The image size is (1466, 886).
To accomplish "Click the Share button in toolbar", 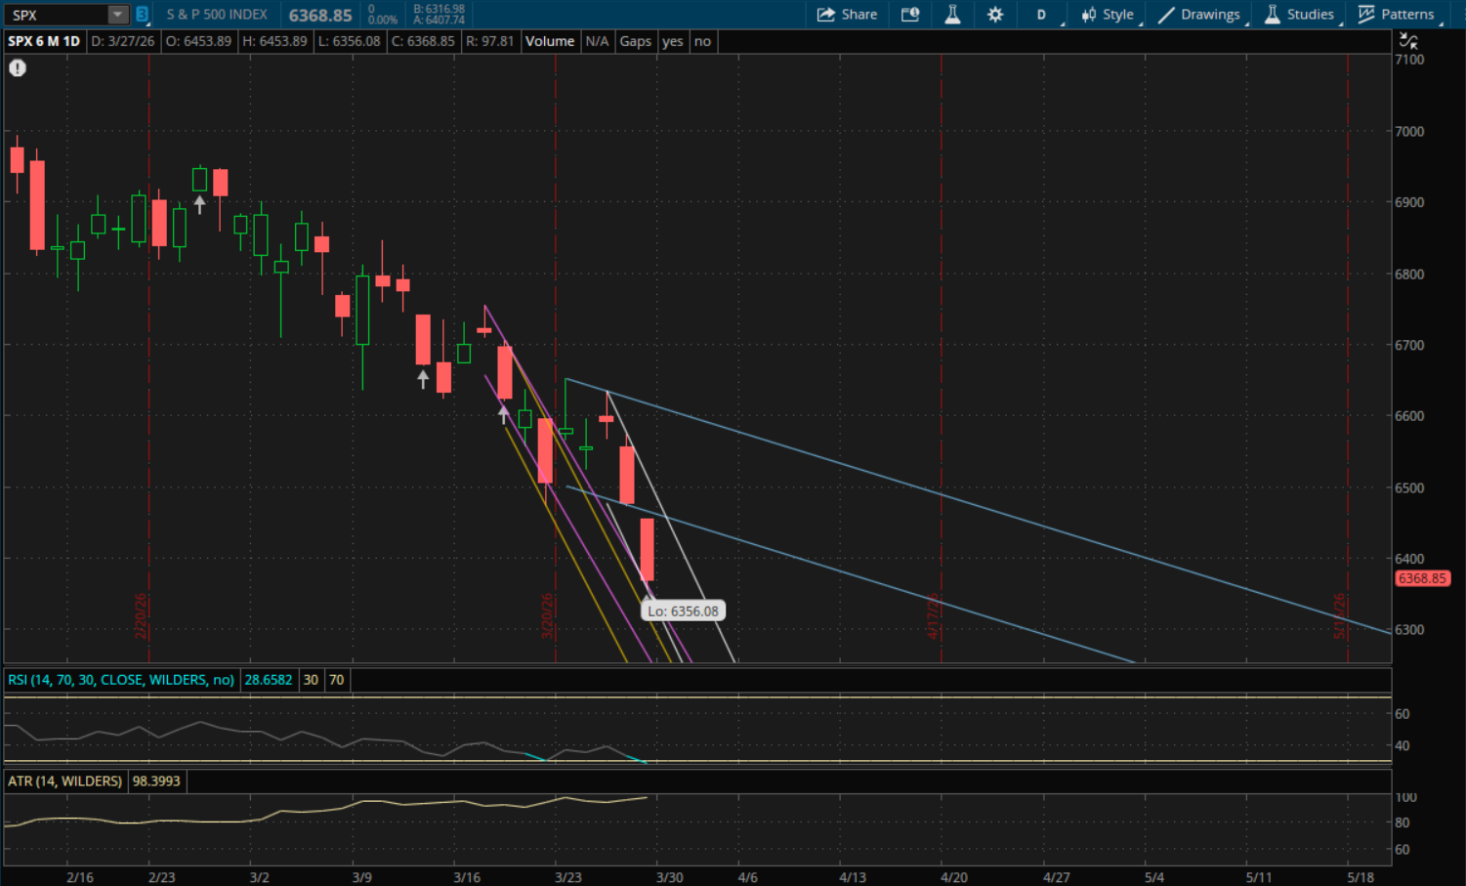I will (x=847, y=15).
